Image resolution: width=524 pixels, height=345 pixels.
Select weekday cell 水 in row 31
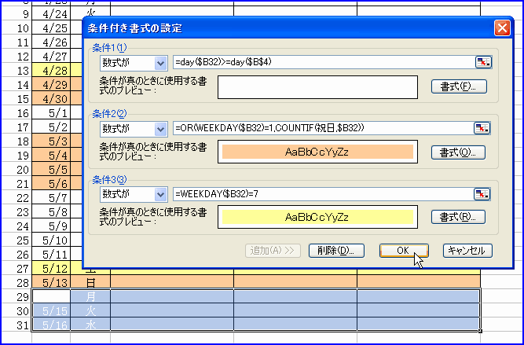[90, 325]
